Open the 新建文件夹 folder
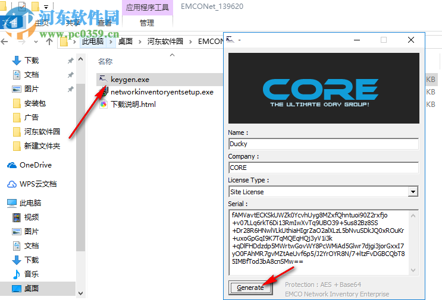Image resolution: width=442 pixels, height=300 pixels. 42,146
